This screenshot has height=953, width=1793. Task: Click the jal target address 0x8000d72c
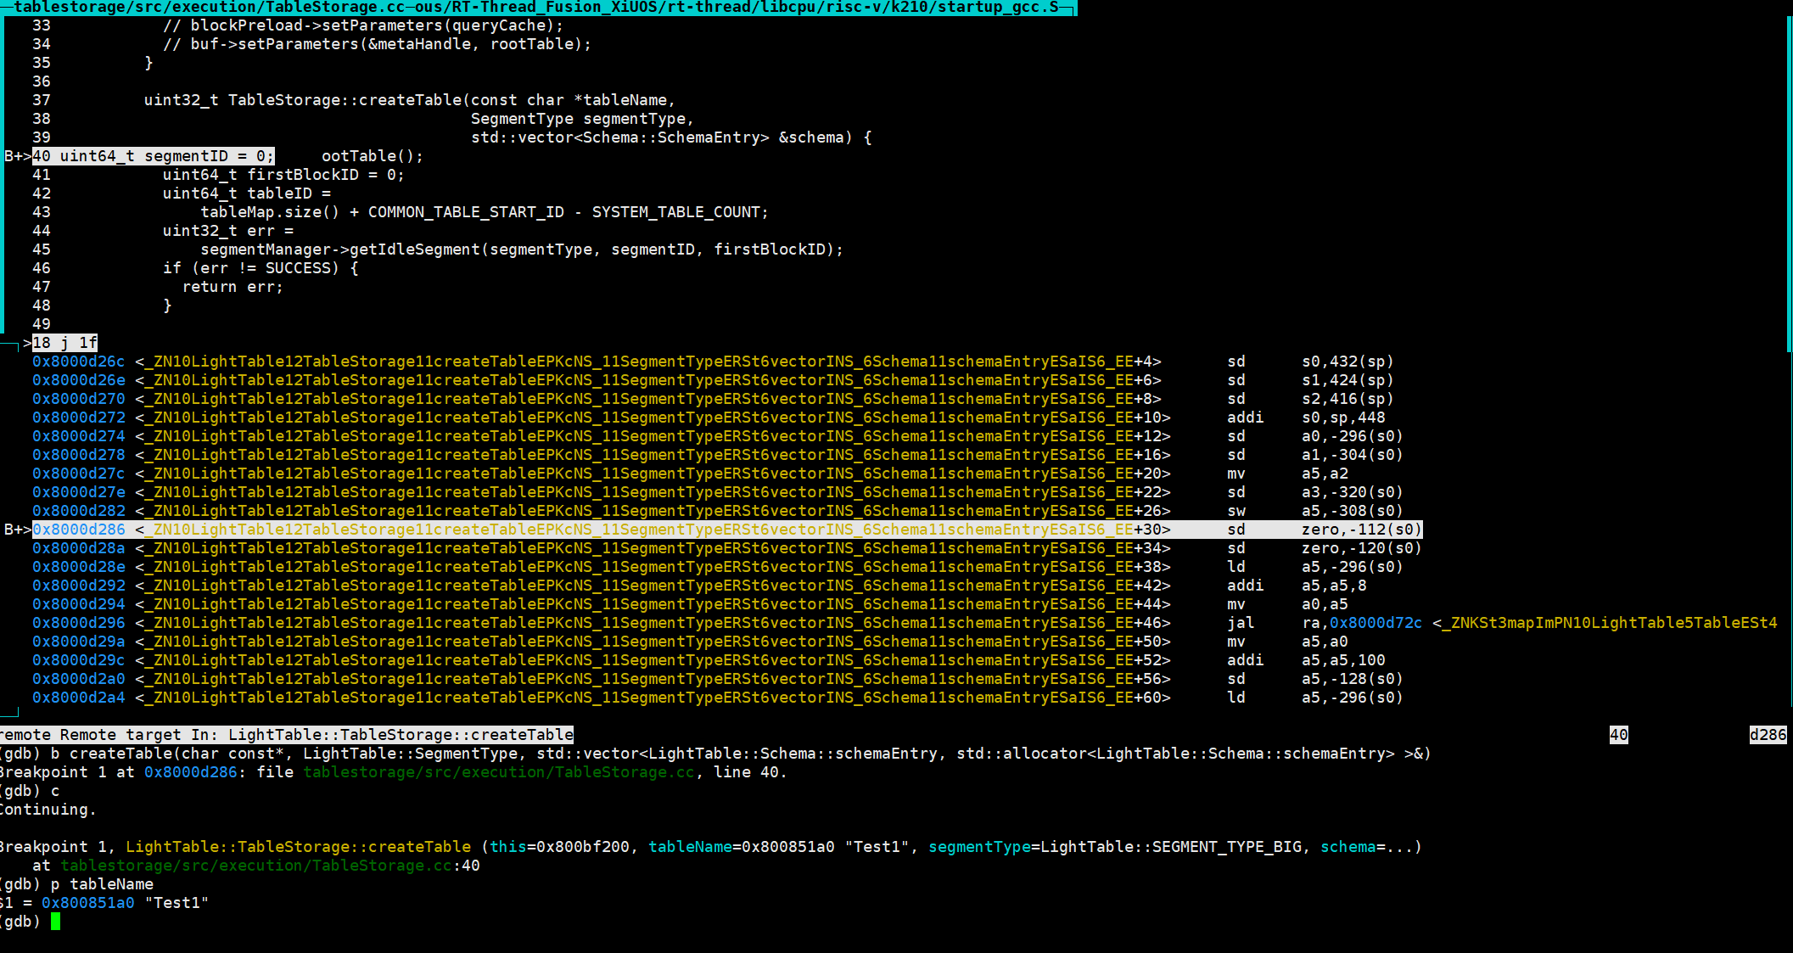[x=1376, y=623]
